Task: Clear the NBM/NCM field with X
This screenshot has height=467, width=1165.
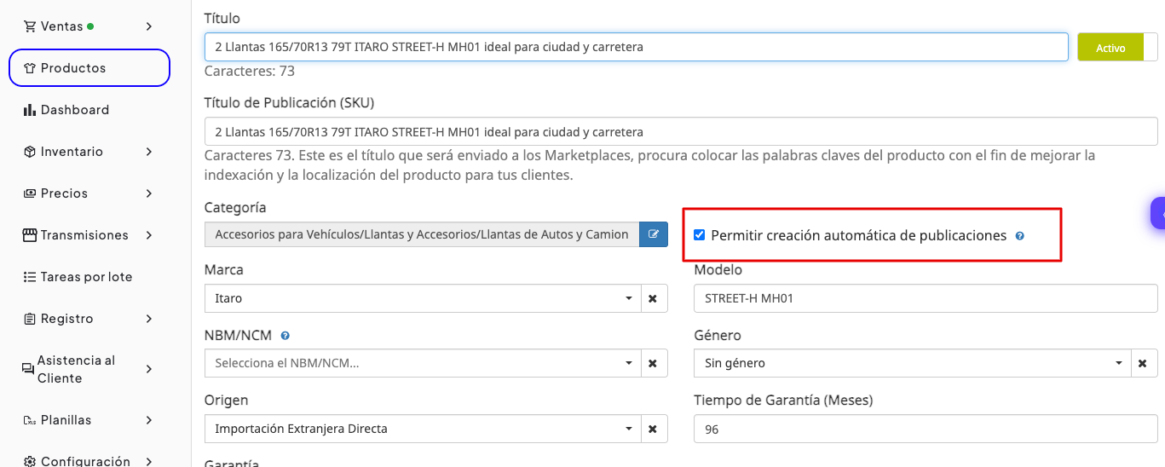Action: (x=653, y=363)
